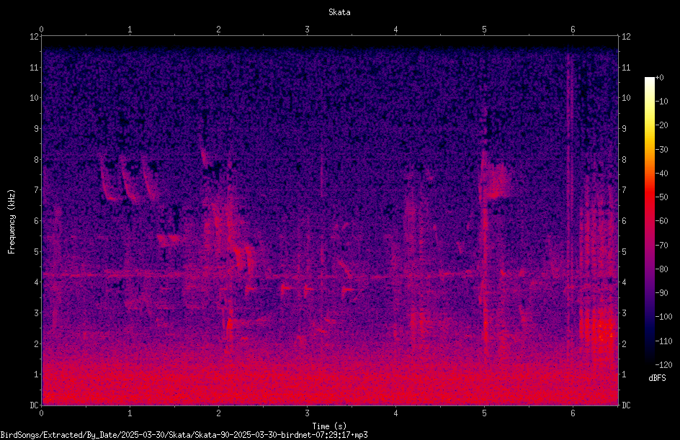Click the '+0' color scale value
Screen dimensions: 680x440
click(x=660, y=78)
